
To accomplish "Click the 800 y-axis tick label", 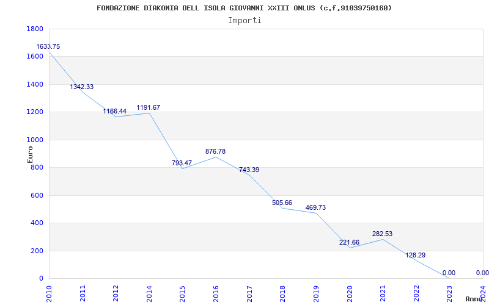I will pyautogui.click(x=37, y=168).
